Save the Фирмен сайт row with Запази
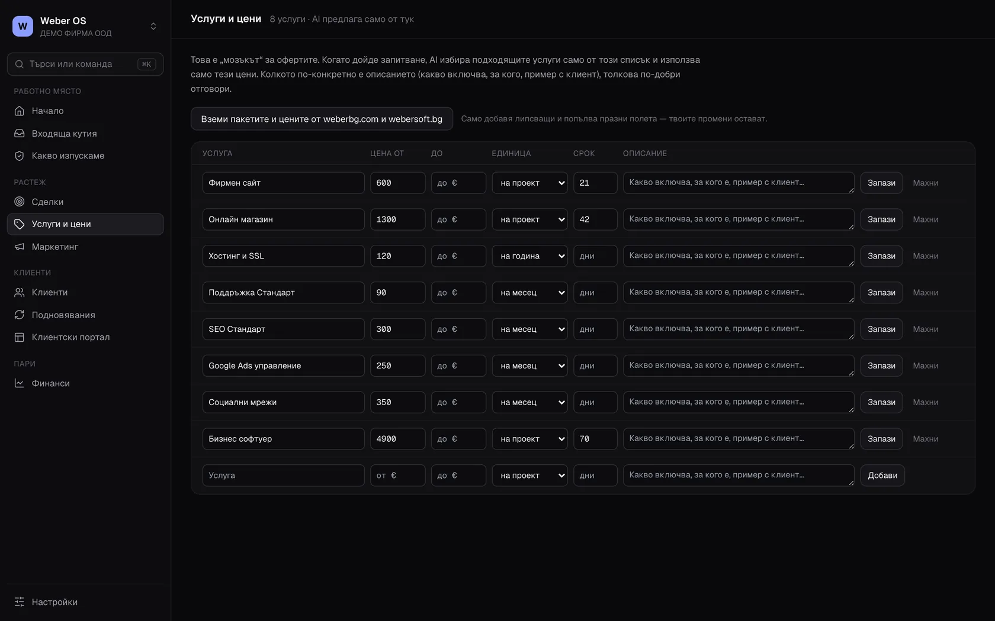Viewport: 995px width, 621px height. [881, 183]
